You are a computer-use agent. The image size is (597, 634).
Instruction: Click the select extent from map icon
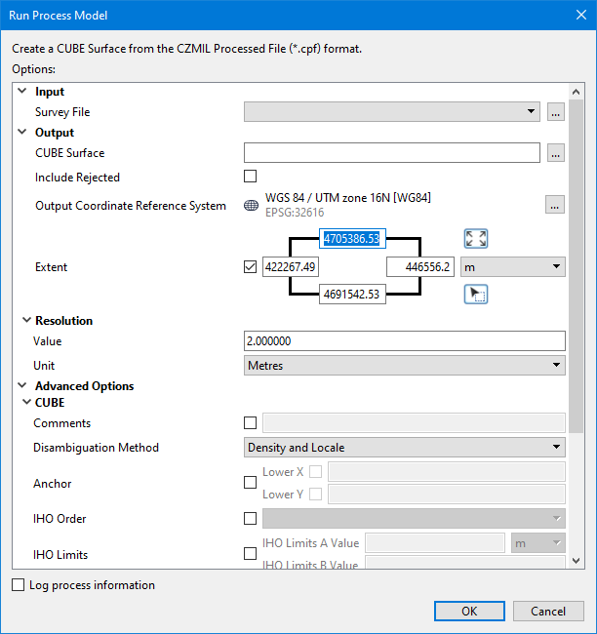(x=475, y=294)
